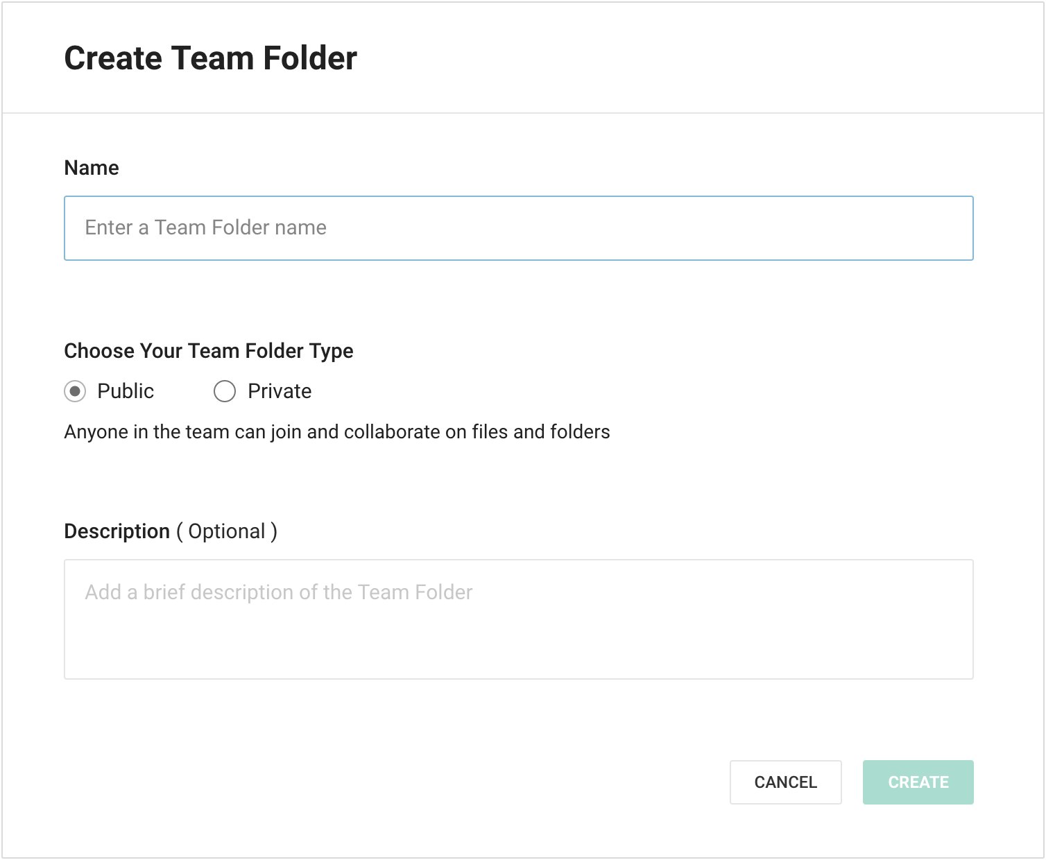Click 'Choose Your Team Folder Type' heading

click(x=209, y=351)
